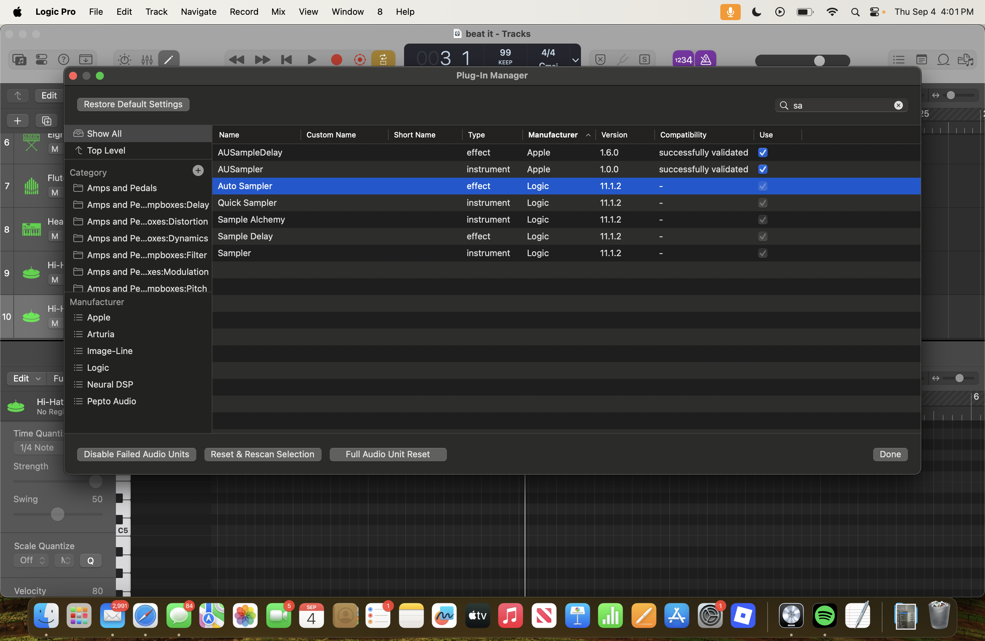Clear the plug-in search field
Screen dimensions: 985x641
click(x=898, y=105)
